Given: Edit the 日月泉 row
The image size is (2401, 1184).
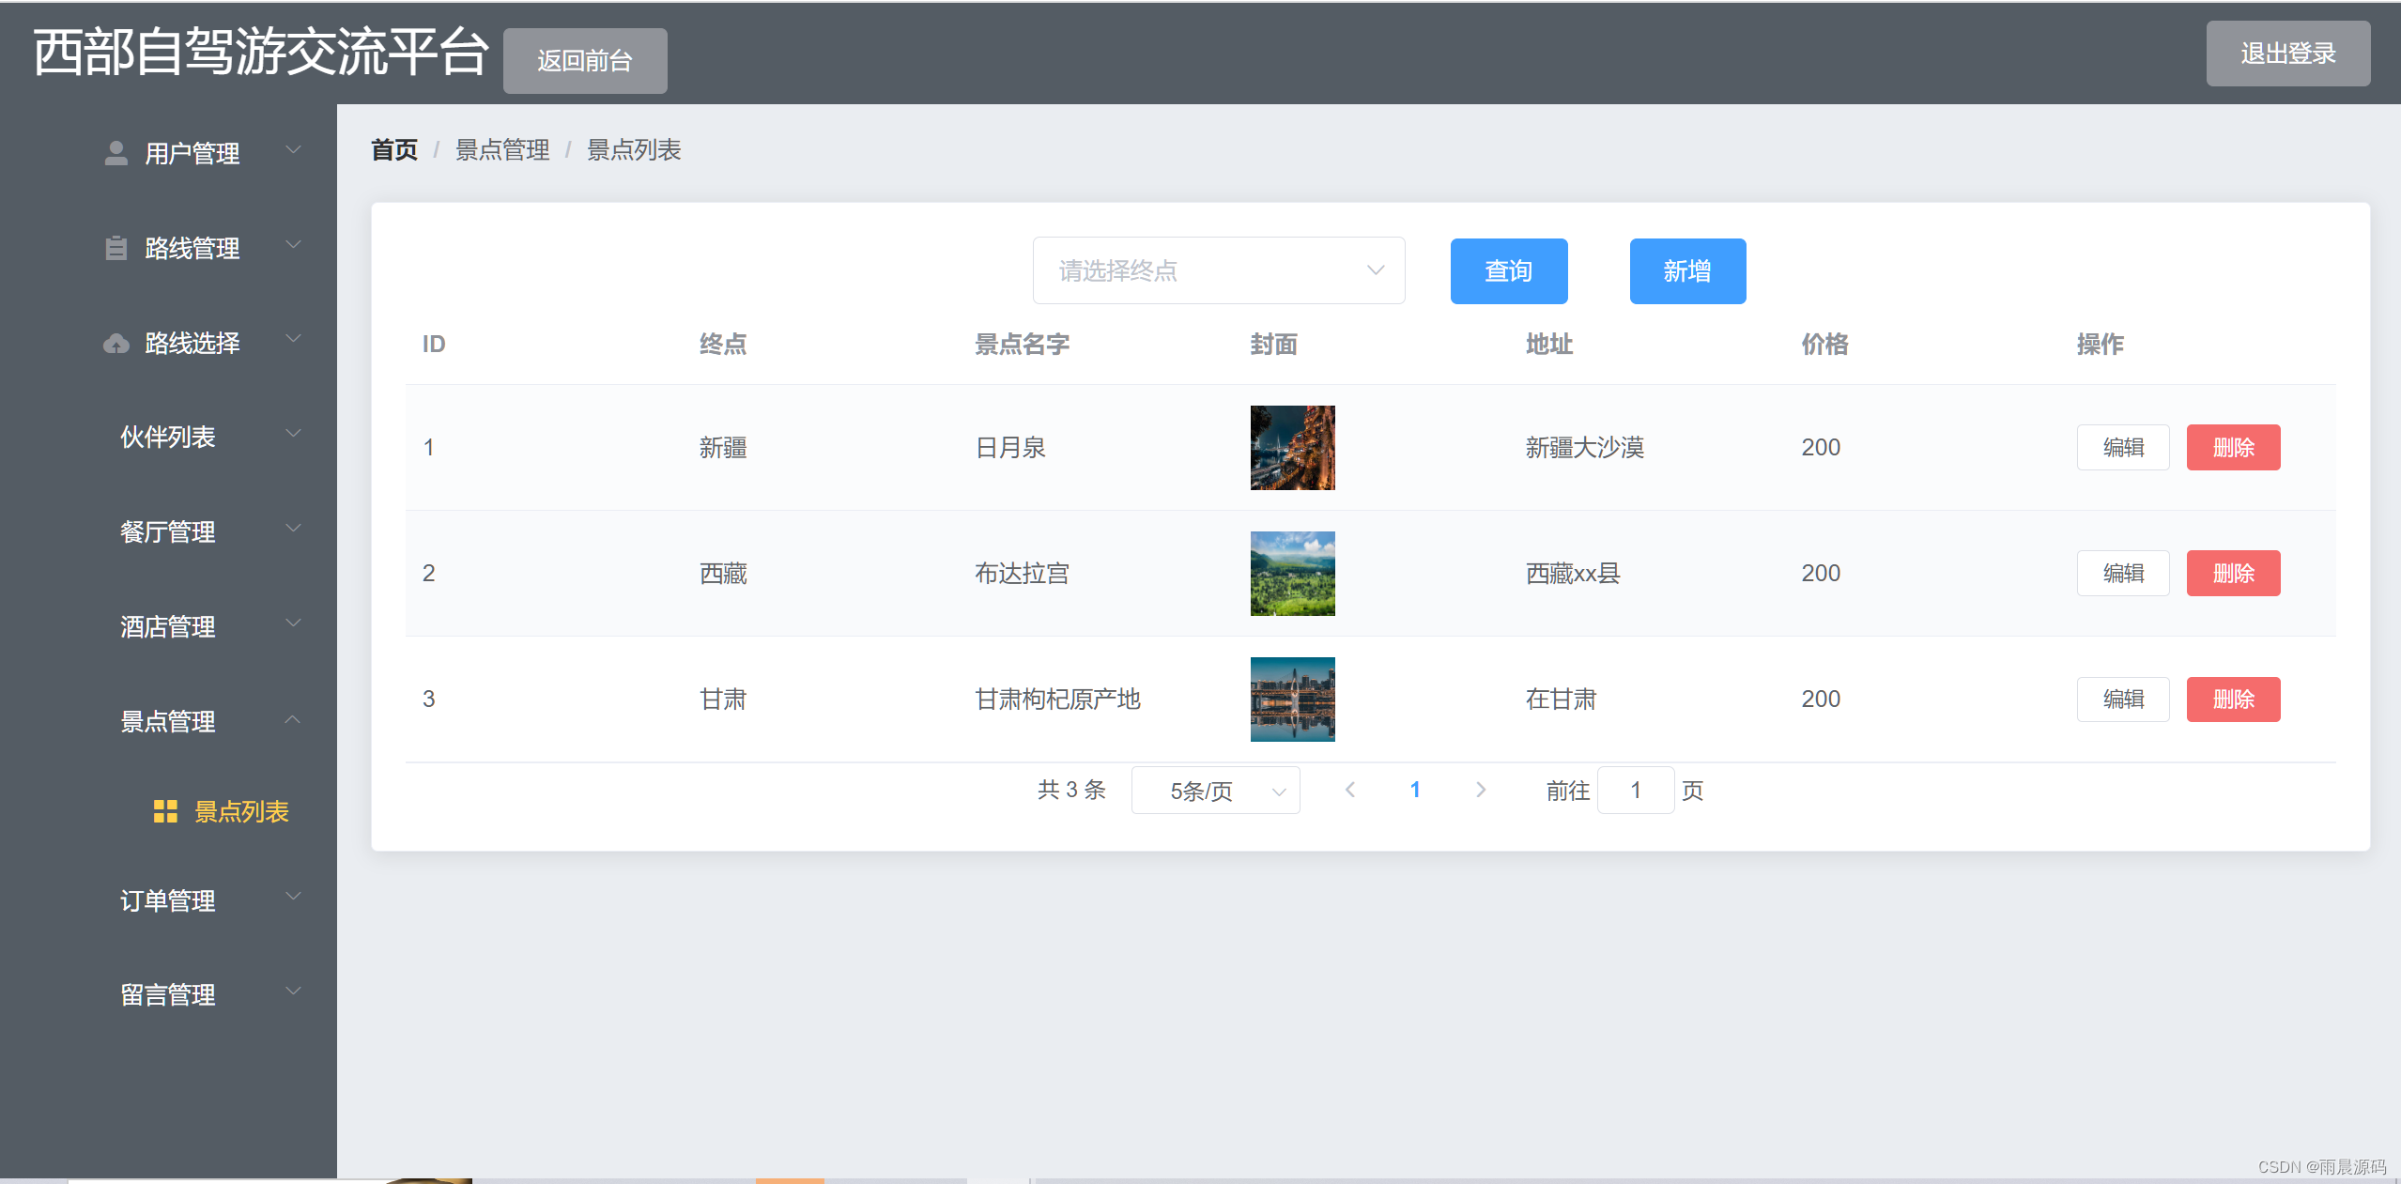Looking at the screenshot, I should [x=2123, y=447].
